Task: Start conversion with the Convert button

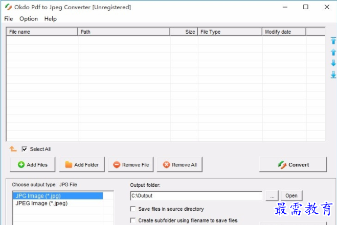Action: [x=293, y=164]
